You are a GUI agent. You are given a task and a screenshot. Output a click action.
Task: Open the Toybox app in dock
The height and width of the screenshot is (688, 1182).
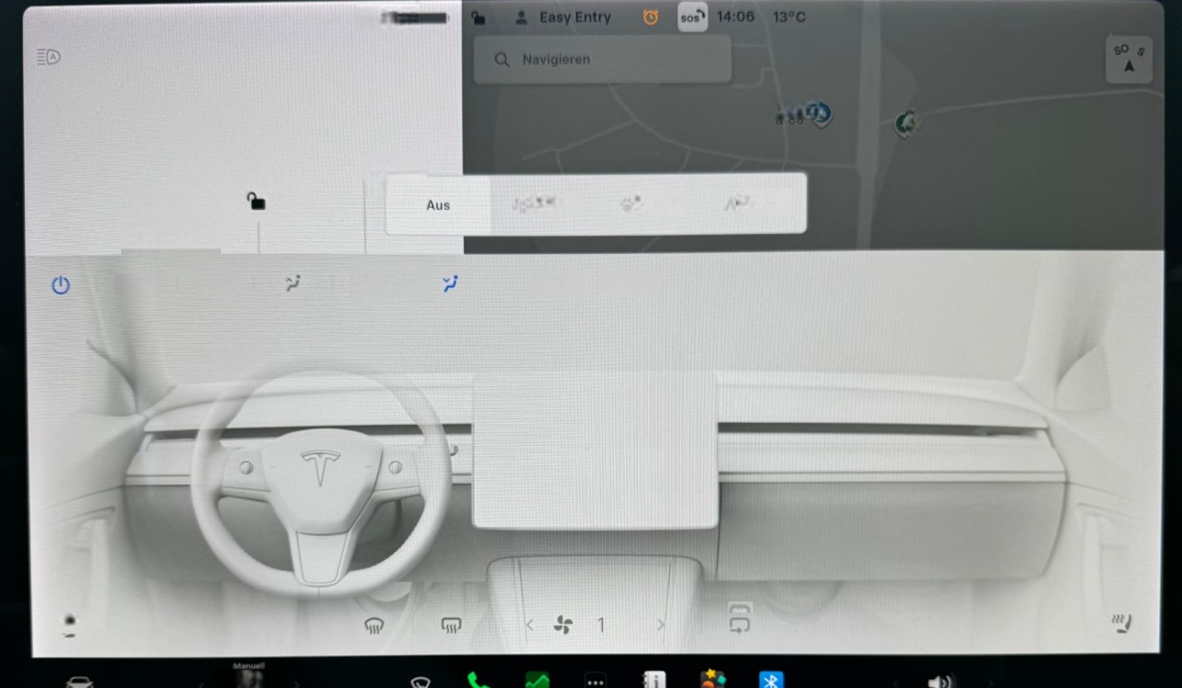pyautogui.click(x=713, y=678)
